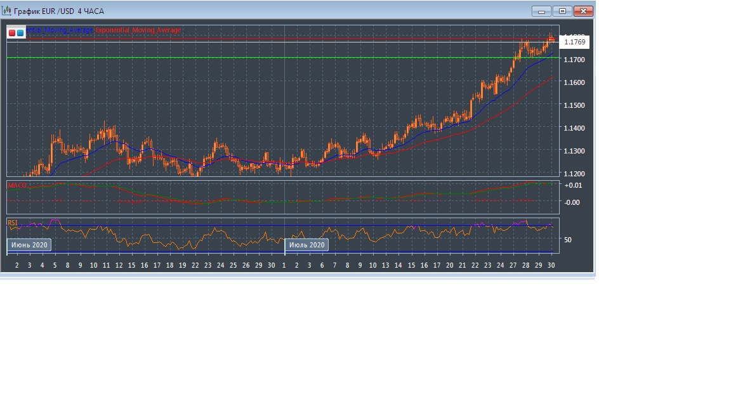Maximize the EUR/USD chart window
The width and height of the screenshot is (731, 411).
pyautogui.click(x=562, y=11)
